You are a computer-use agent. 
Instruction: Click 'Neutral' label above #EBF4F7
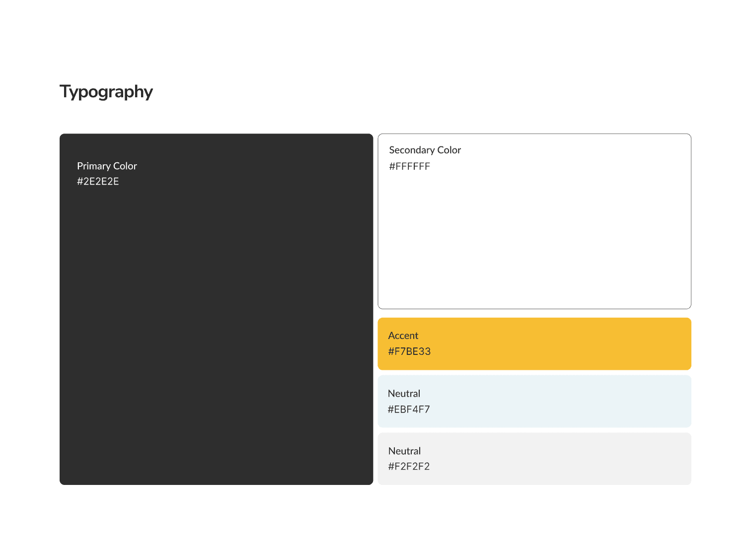click(404, 394)
